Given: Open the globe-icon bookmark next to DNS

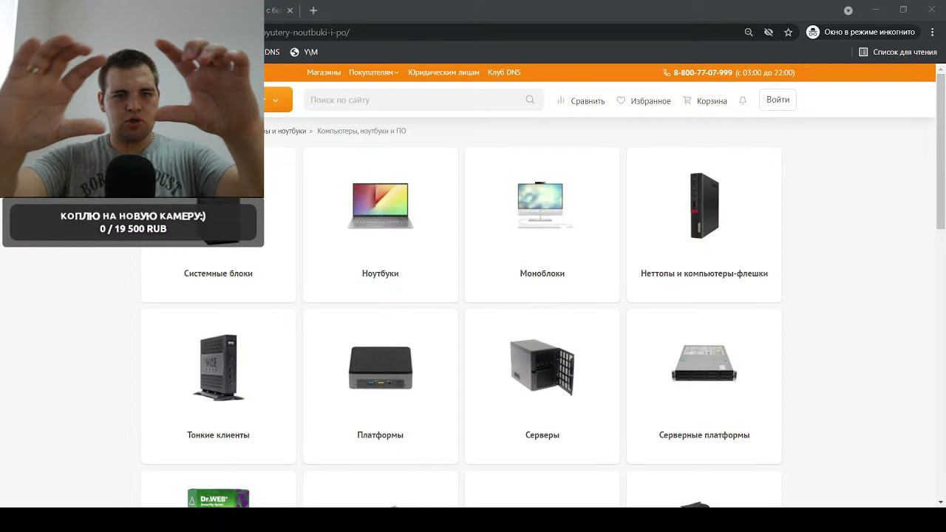Looking at the screenshot, I should tap(304, 52).
